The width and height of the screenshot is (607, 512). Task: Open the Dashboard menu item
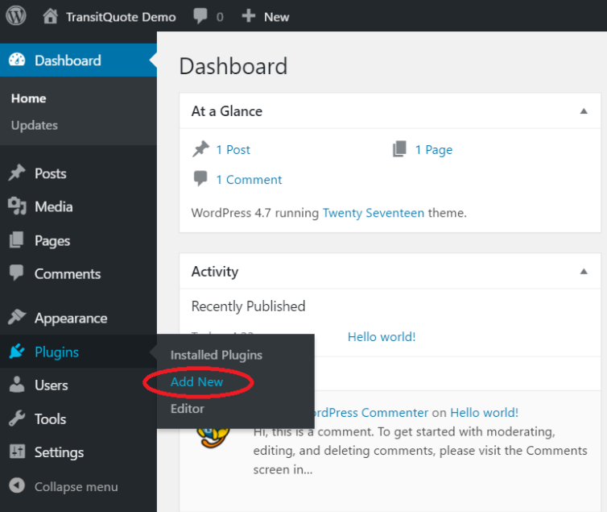pyautogui.click(x=78, y=60)
